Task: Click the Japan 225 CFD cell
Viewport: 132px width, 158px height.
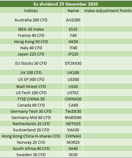Action: [x=32, y=54]
